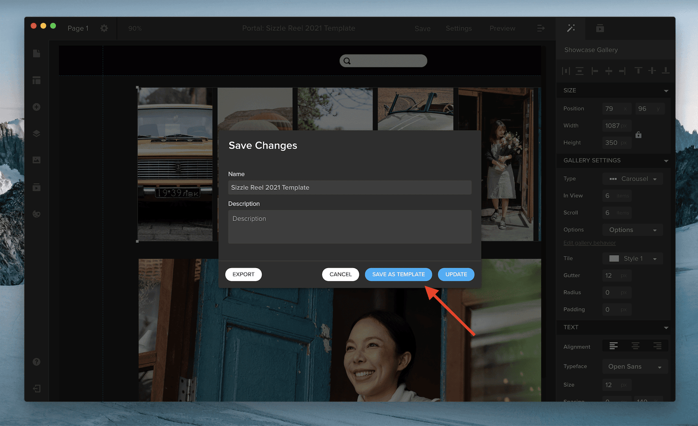The width and height of the screenshot is (698, 426).
Task: Align elements to the top edge
Action: [x=638, y=71]
